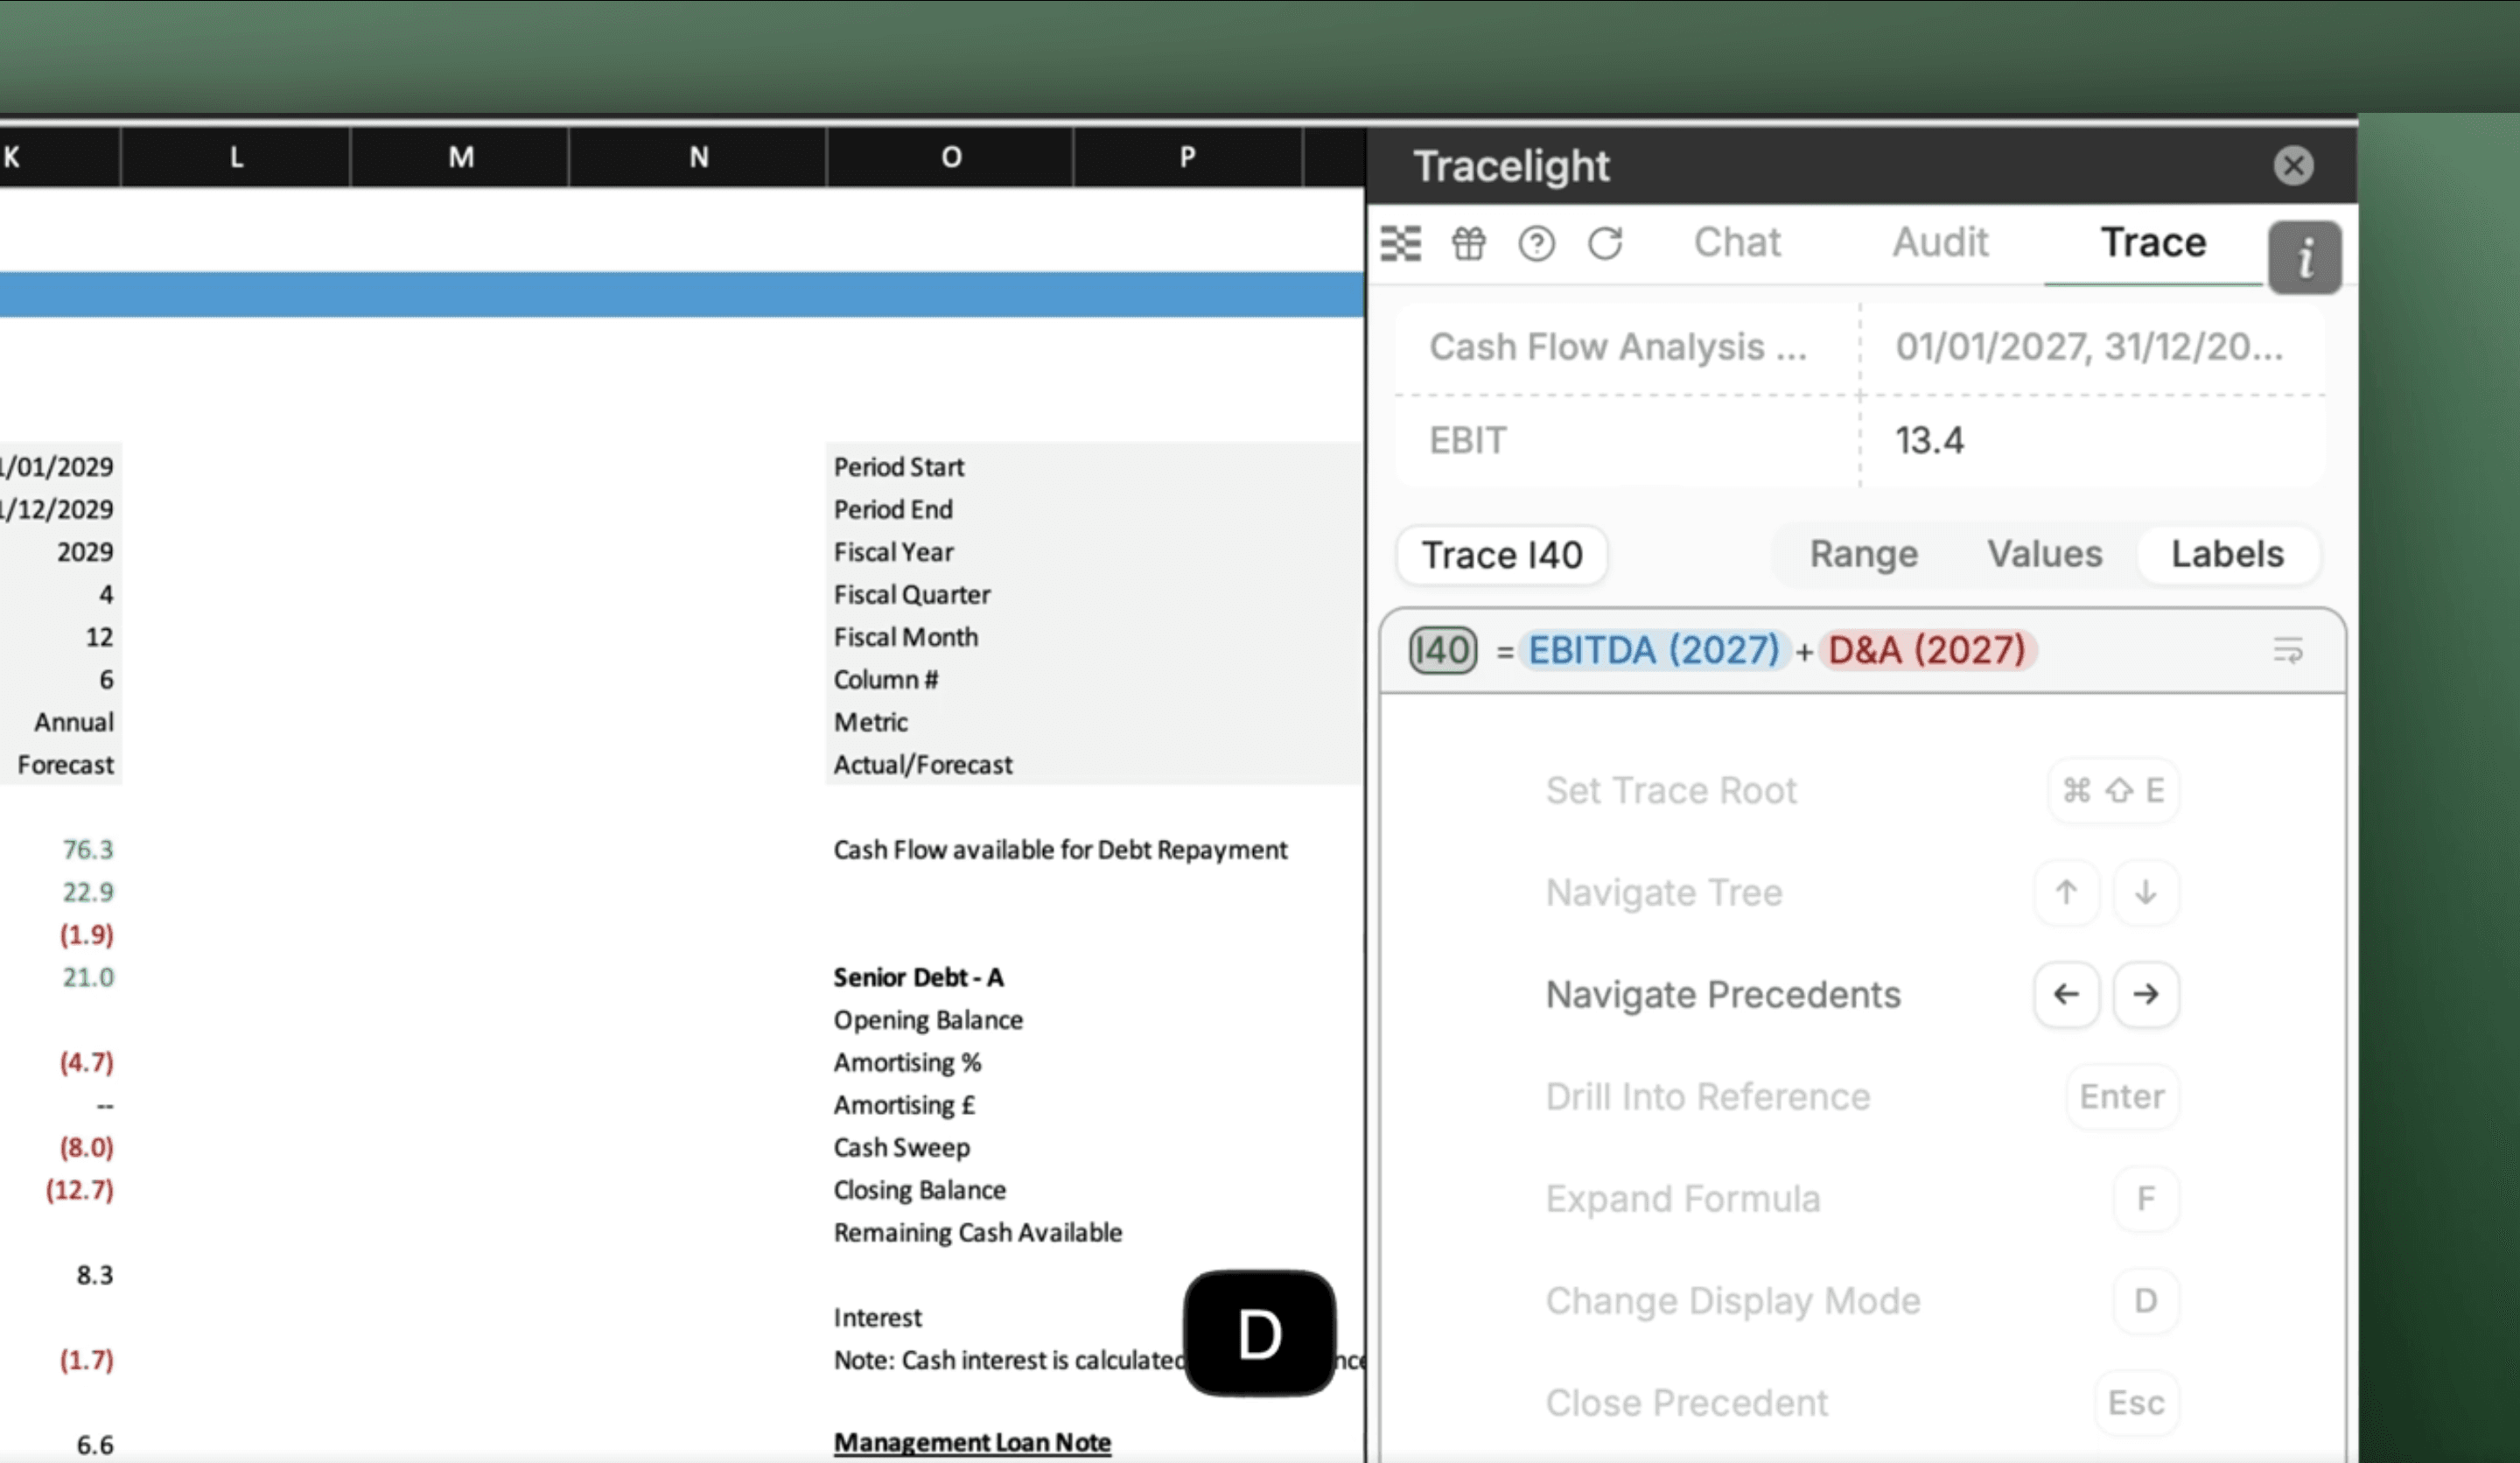This screenshot has height=1463, width=2520.
Task: Click the gift box icon
Action: (x=1468, y=243)
